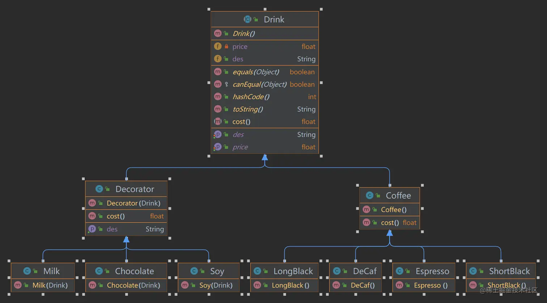Click the abstract class icon beside Drink
This screenshot has height=303, width=547.
247,19
